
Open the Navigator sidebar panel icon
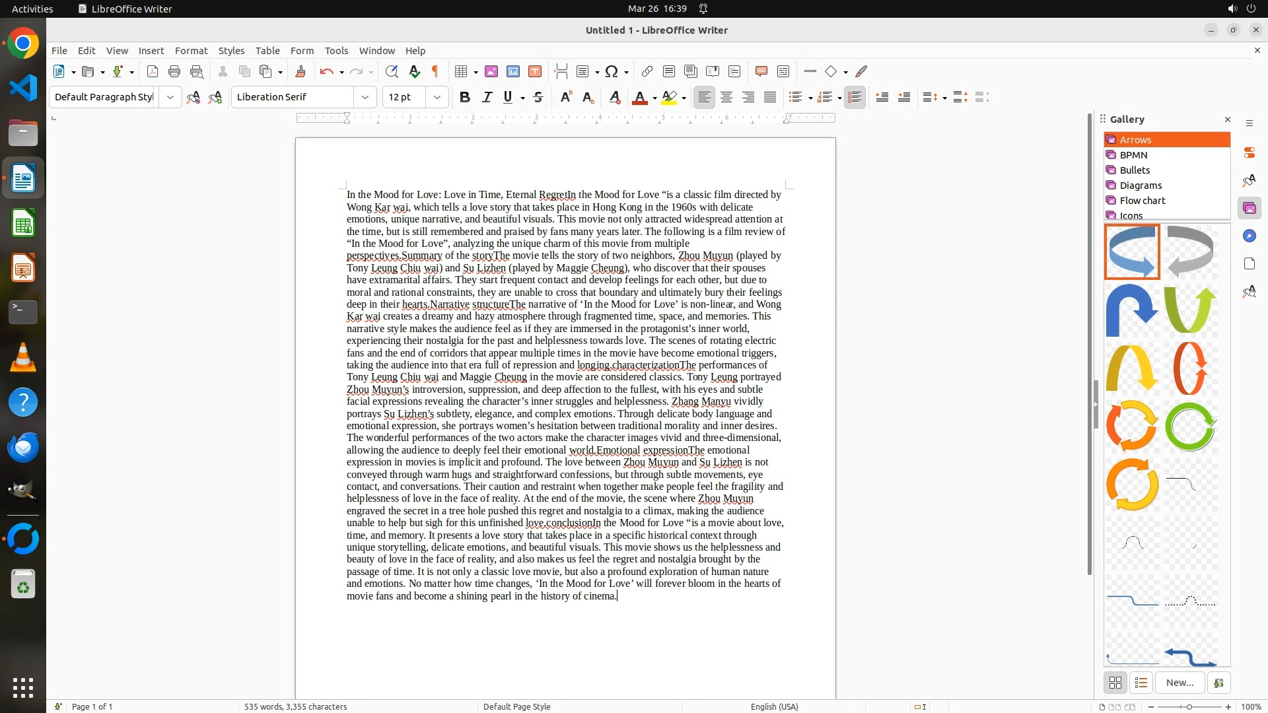coord(1249,236)
